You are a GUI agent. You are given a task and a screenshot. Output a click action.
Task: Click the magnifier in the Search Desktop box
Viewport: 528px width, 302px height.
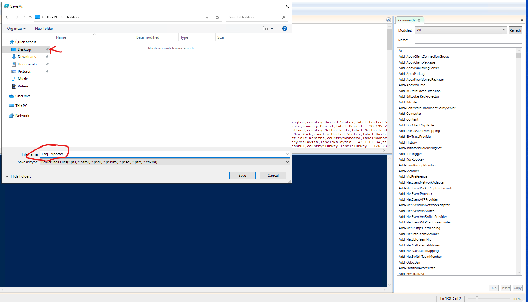coord(284,17)
